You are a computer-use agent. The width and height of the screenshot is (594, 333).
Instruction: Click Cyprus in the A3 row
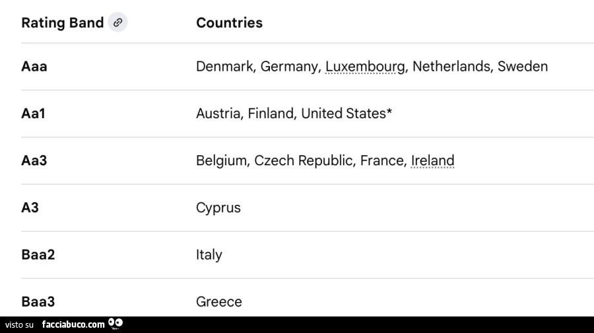(x=218, y=207)
